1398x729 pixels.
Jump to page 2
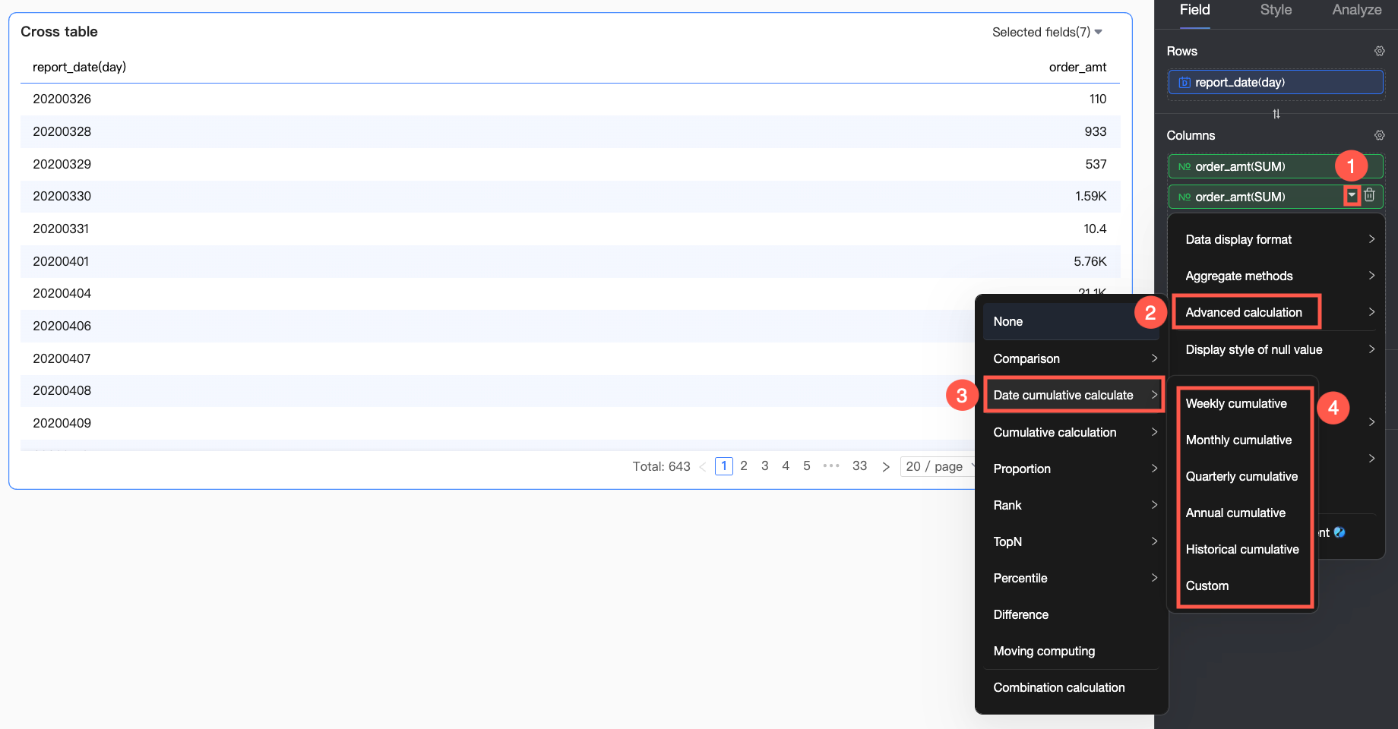pyautogui.click(x=744, y=466)
